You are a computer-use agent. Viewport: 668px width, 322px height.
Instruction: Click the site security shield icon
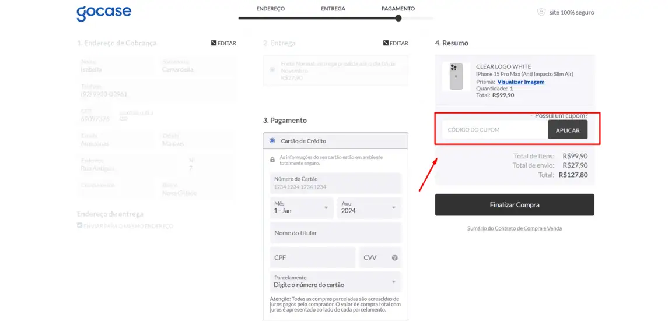tap(541, 12)
